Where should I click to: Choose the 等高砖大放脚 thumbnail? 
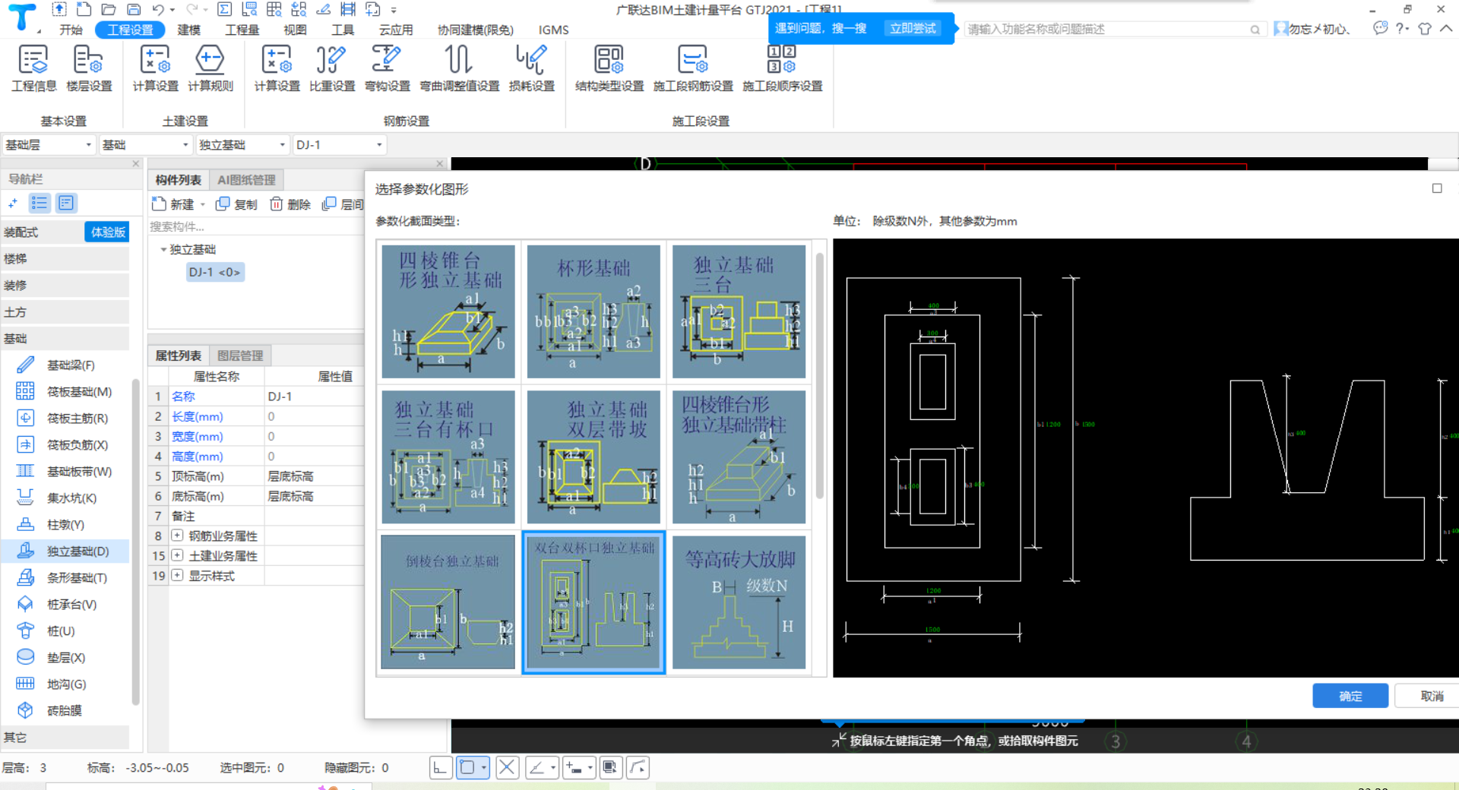click(x=739, y=602)
